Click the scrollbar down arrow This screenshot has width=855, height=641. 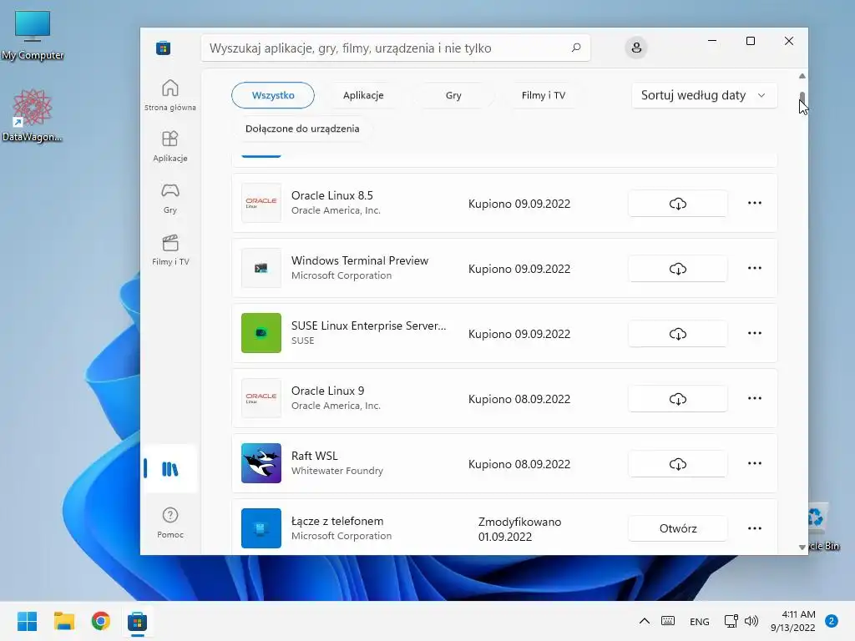coord(802,547)
